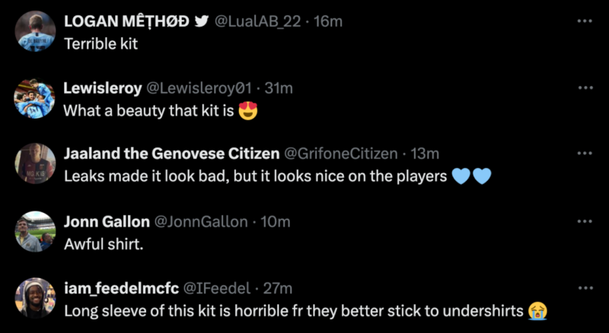This screenshot has width=609, height=333.
Task: Open iam_feedelmcfc's profile picture
Action: [35, 298]
